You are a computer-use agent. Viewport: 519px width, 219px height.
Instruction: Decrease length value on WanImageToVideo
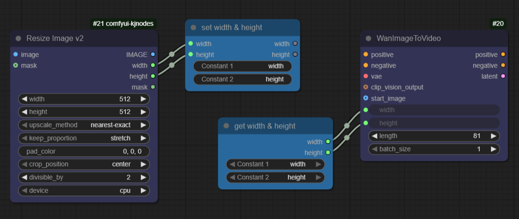click(x=374, y=136)
